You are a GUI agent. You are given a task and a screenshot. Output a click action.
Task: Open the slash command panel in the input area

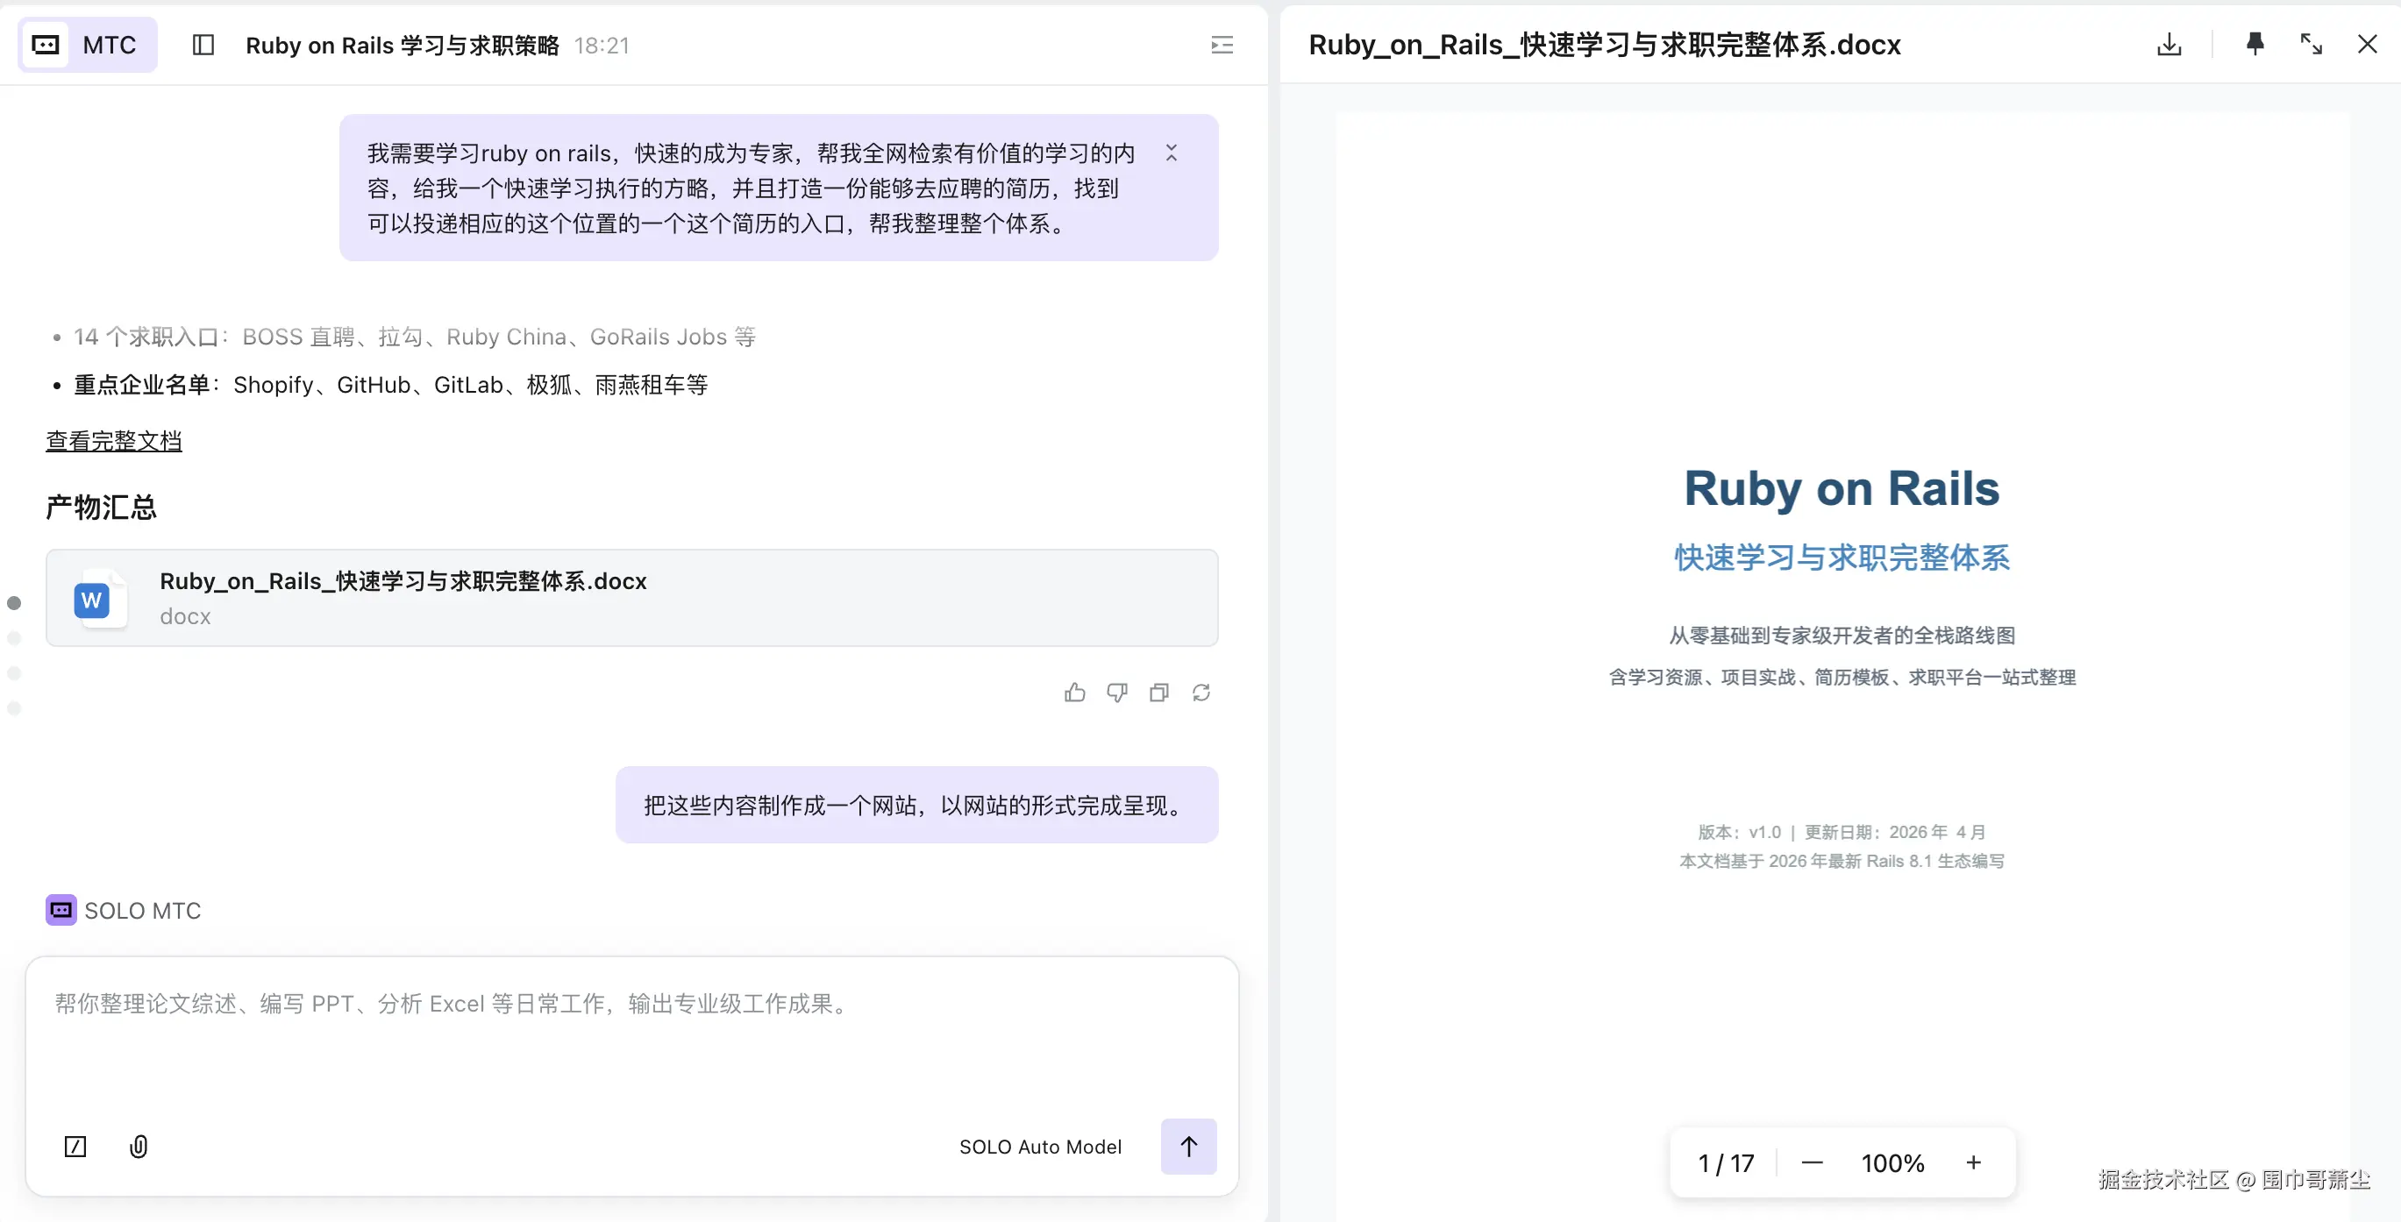(x=75, y=1147)
